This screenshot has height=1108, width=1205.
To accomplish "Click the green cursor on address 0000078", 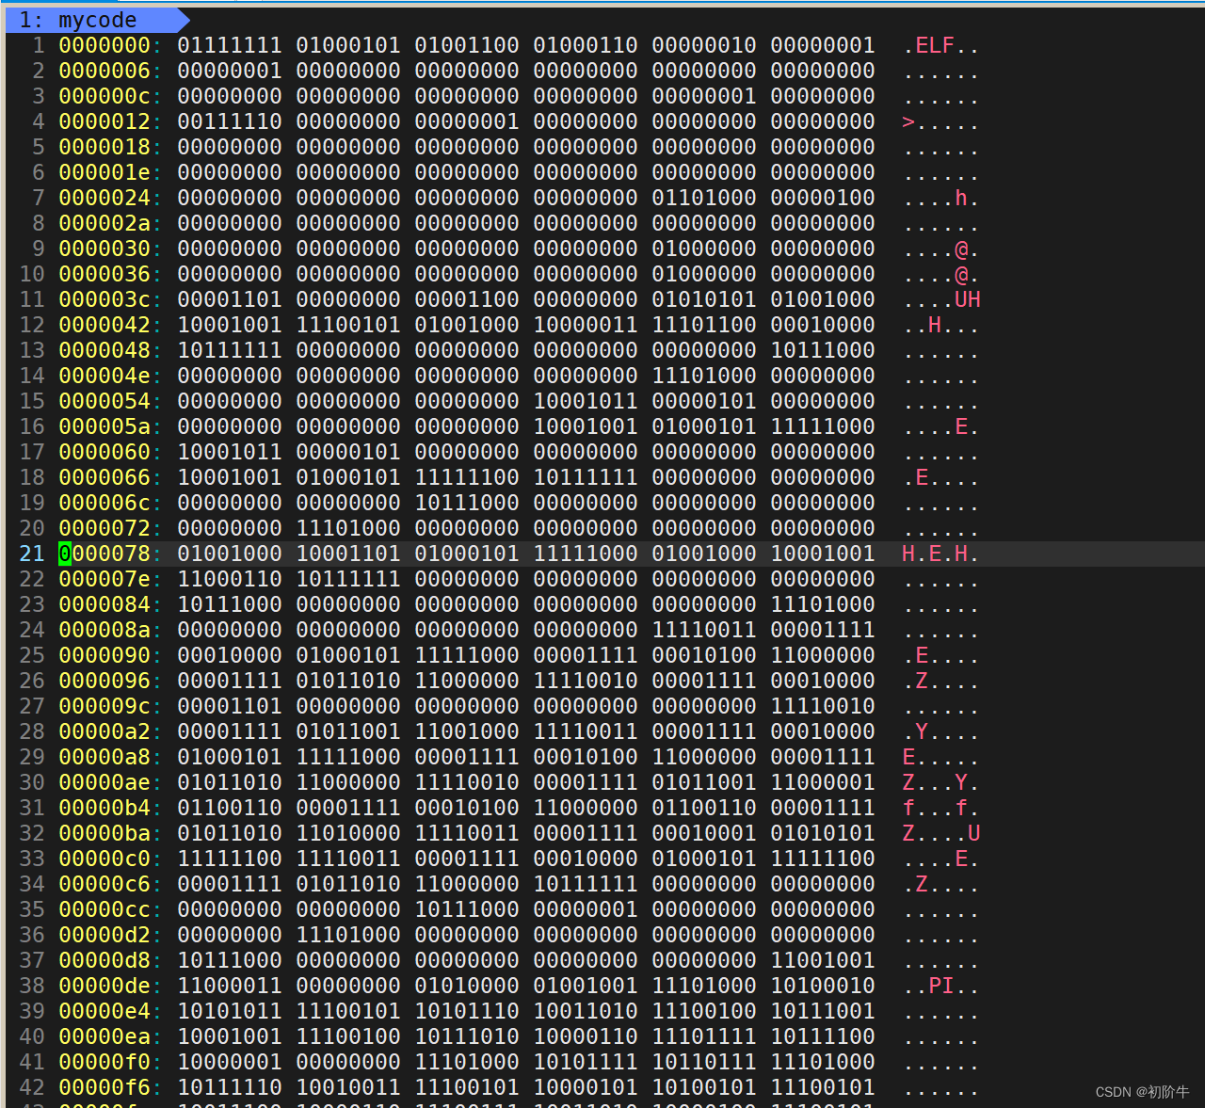I will (x=65, y=554).
